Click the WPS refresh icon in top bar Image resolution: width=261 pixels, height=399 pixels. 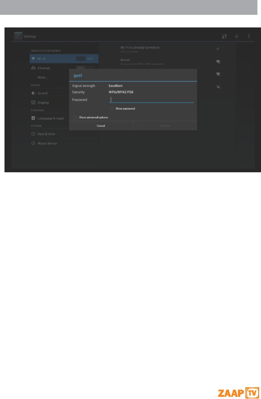click(x=225, y=36)
